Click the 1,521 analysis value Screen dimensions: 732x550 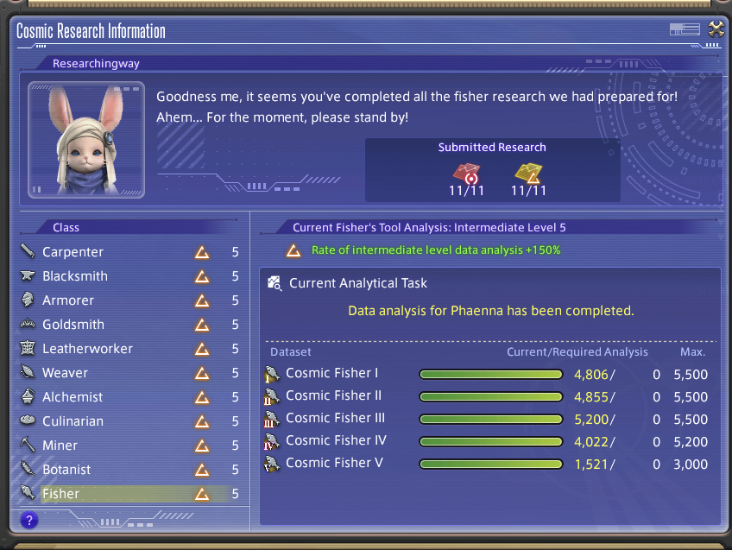click(x=591, y=465)
